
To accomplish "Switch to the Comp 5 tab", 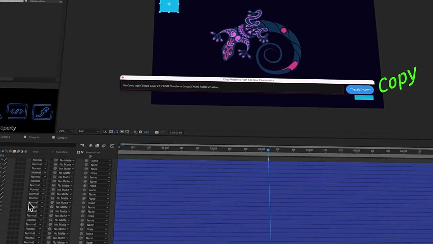I will (62, 138).
